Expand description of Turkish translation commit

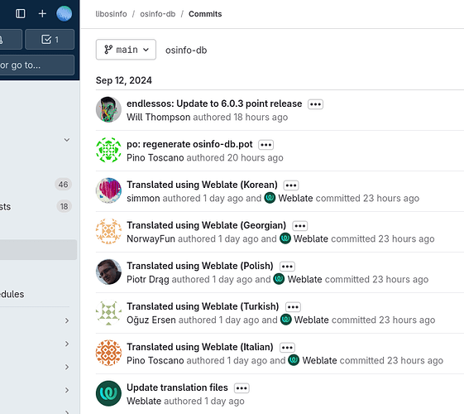(x=293, y=307)
